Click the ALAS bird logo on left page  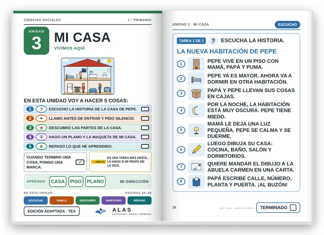pyautogui.click(x=101, y=211)
